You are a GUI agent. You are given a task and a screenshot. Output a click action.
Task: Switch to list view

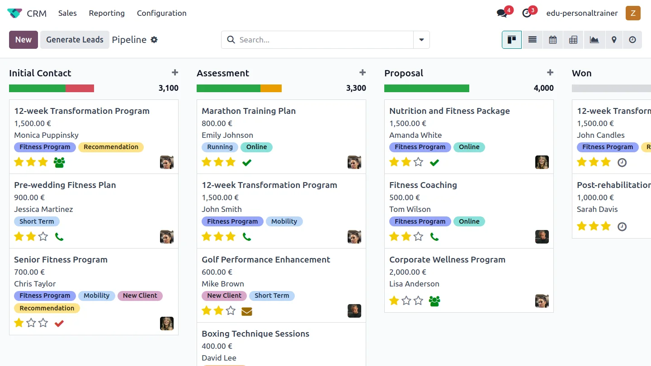[532, 40]
